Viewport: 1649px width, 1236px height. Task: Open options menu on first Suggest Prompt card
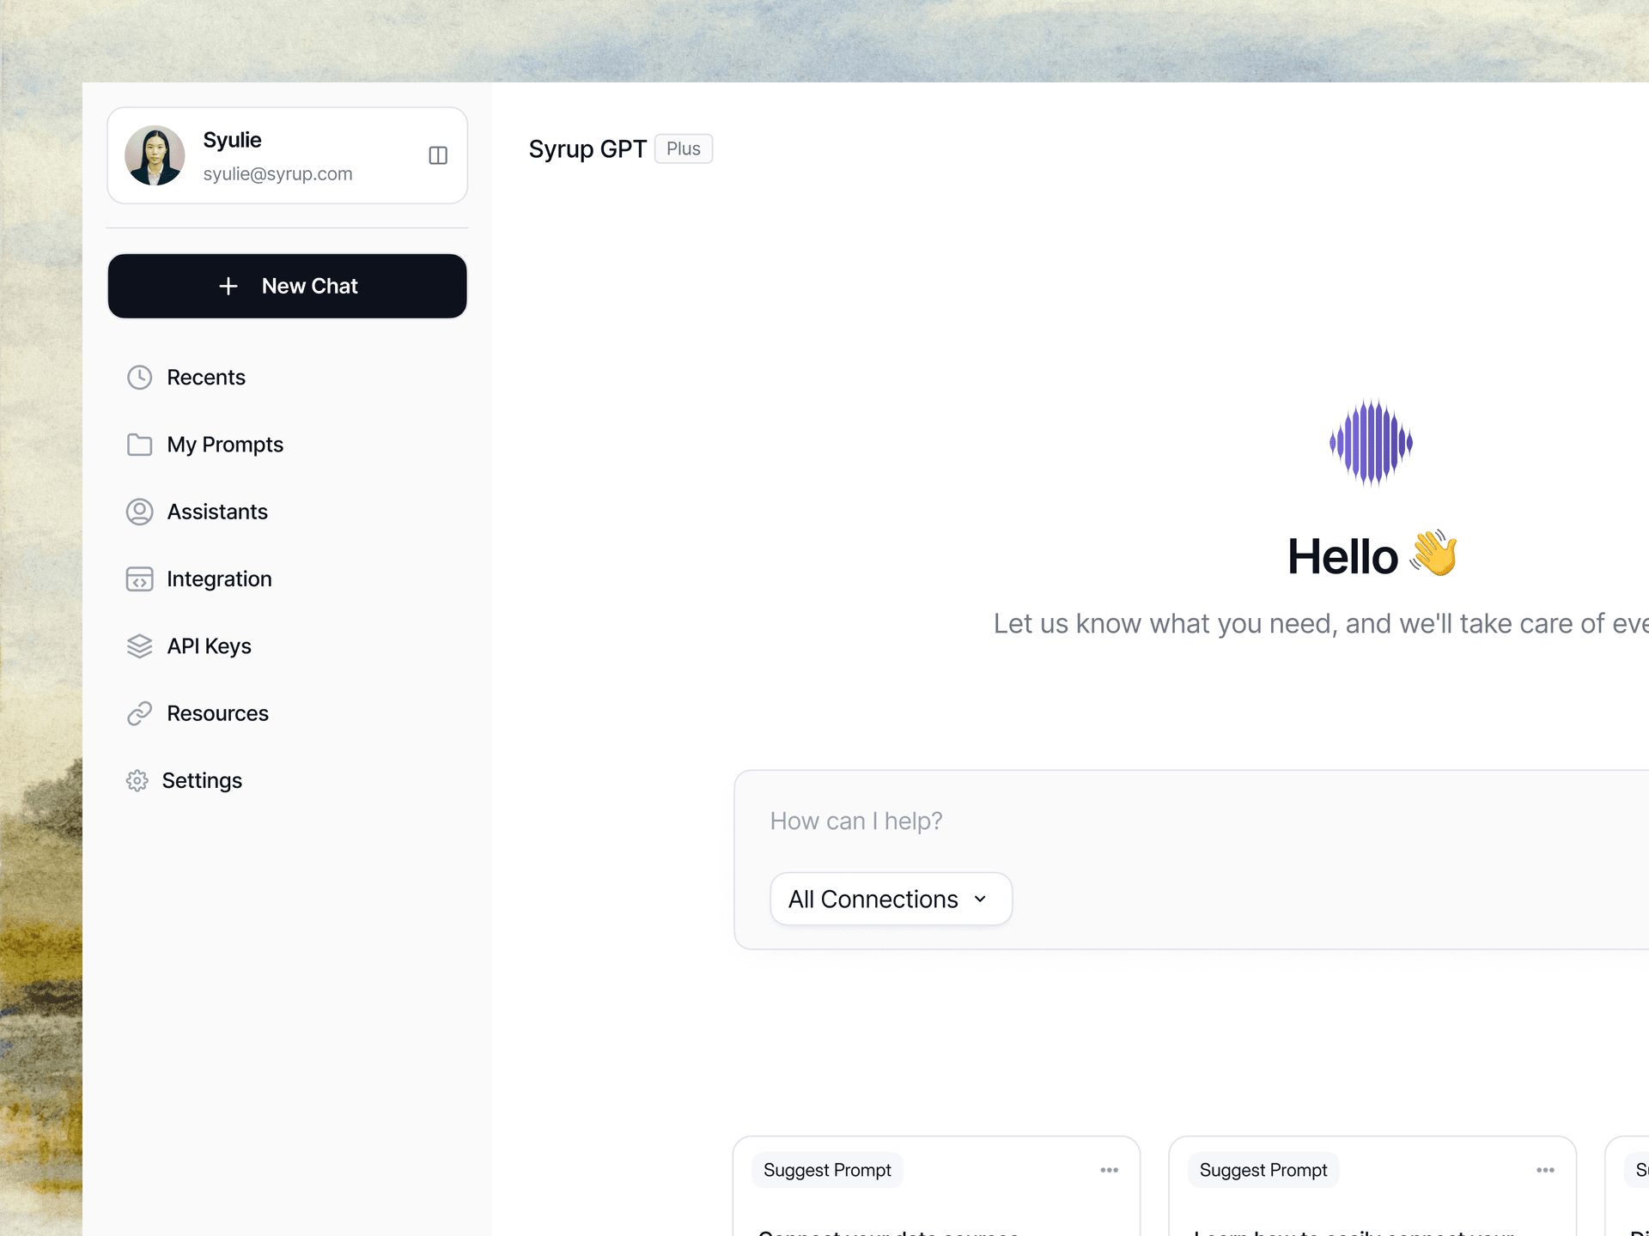(1109, 1169)
